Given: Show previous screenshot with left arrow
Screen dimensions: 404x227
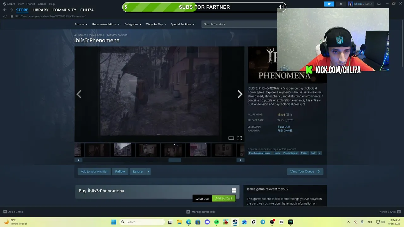Looking at the screenshot, I should [79, 94].
